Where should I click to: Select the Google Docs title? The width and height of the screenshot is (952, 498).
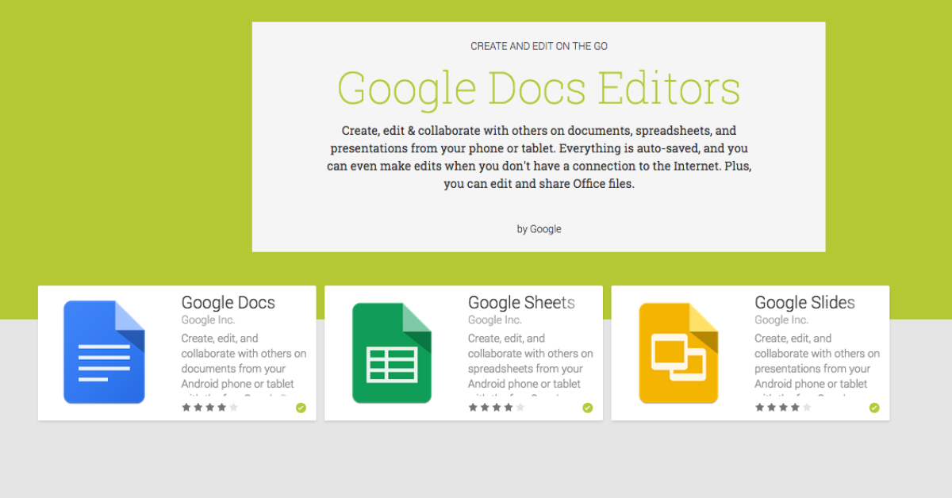[228, 302]
